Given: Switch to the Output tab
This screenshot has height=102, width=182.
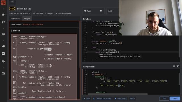Looking at the screenshot, I should point(27,19).
